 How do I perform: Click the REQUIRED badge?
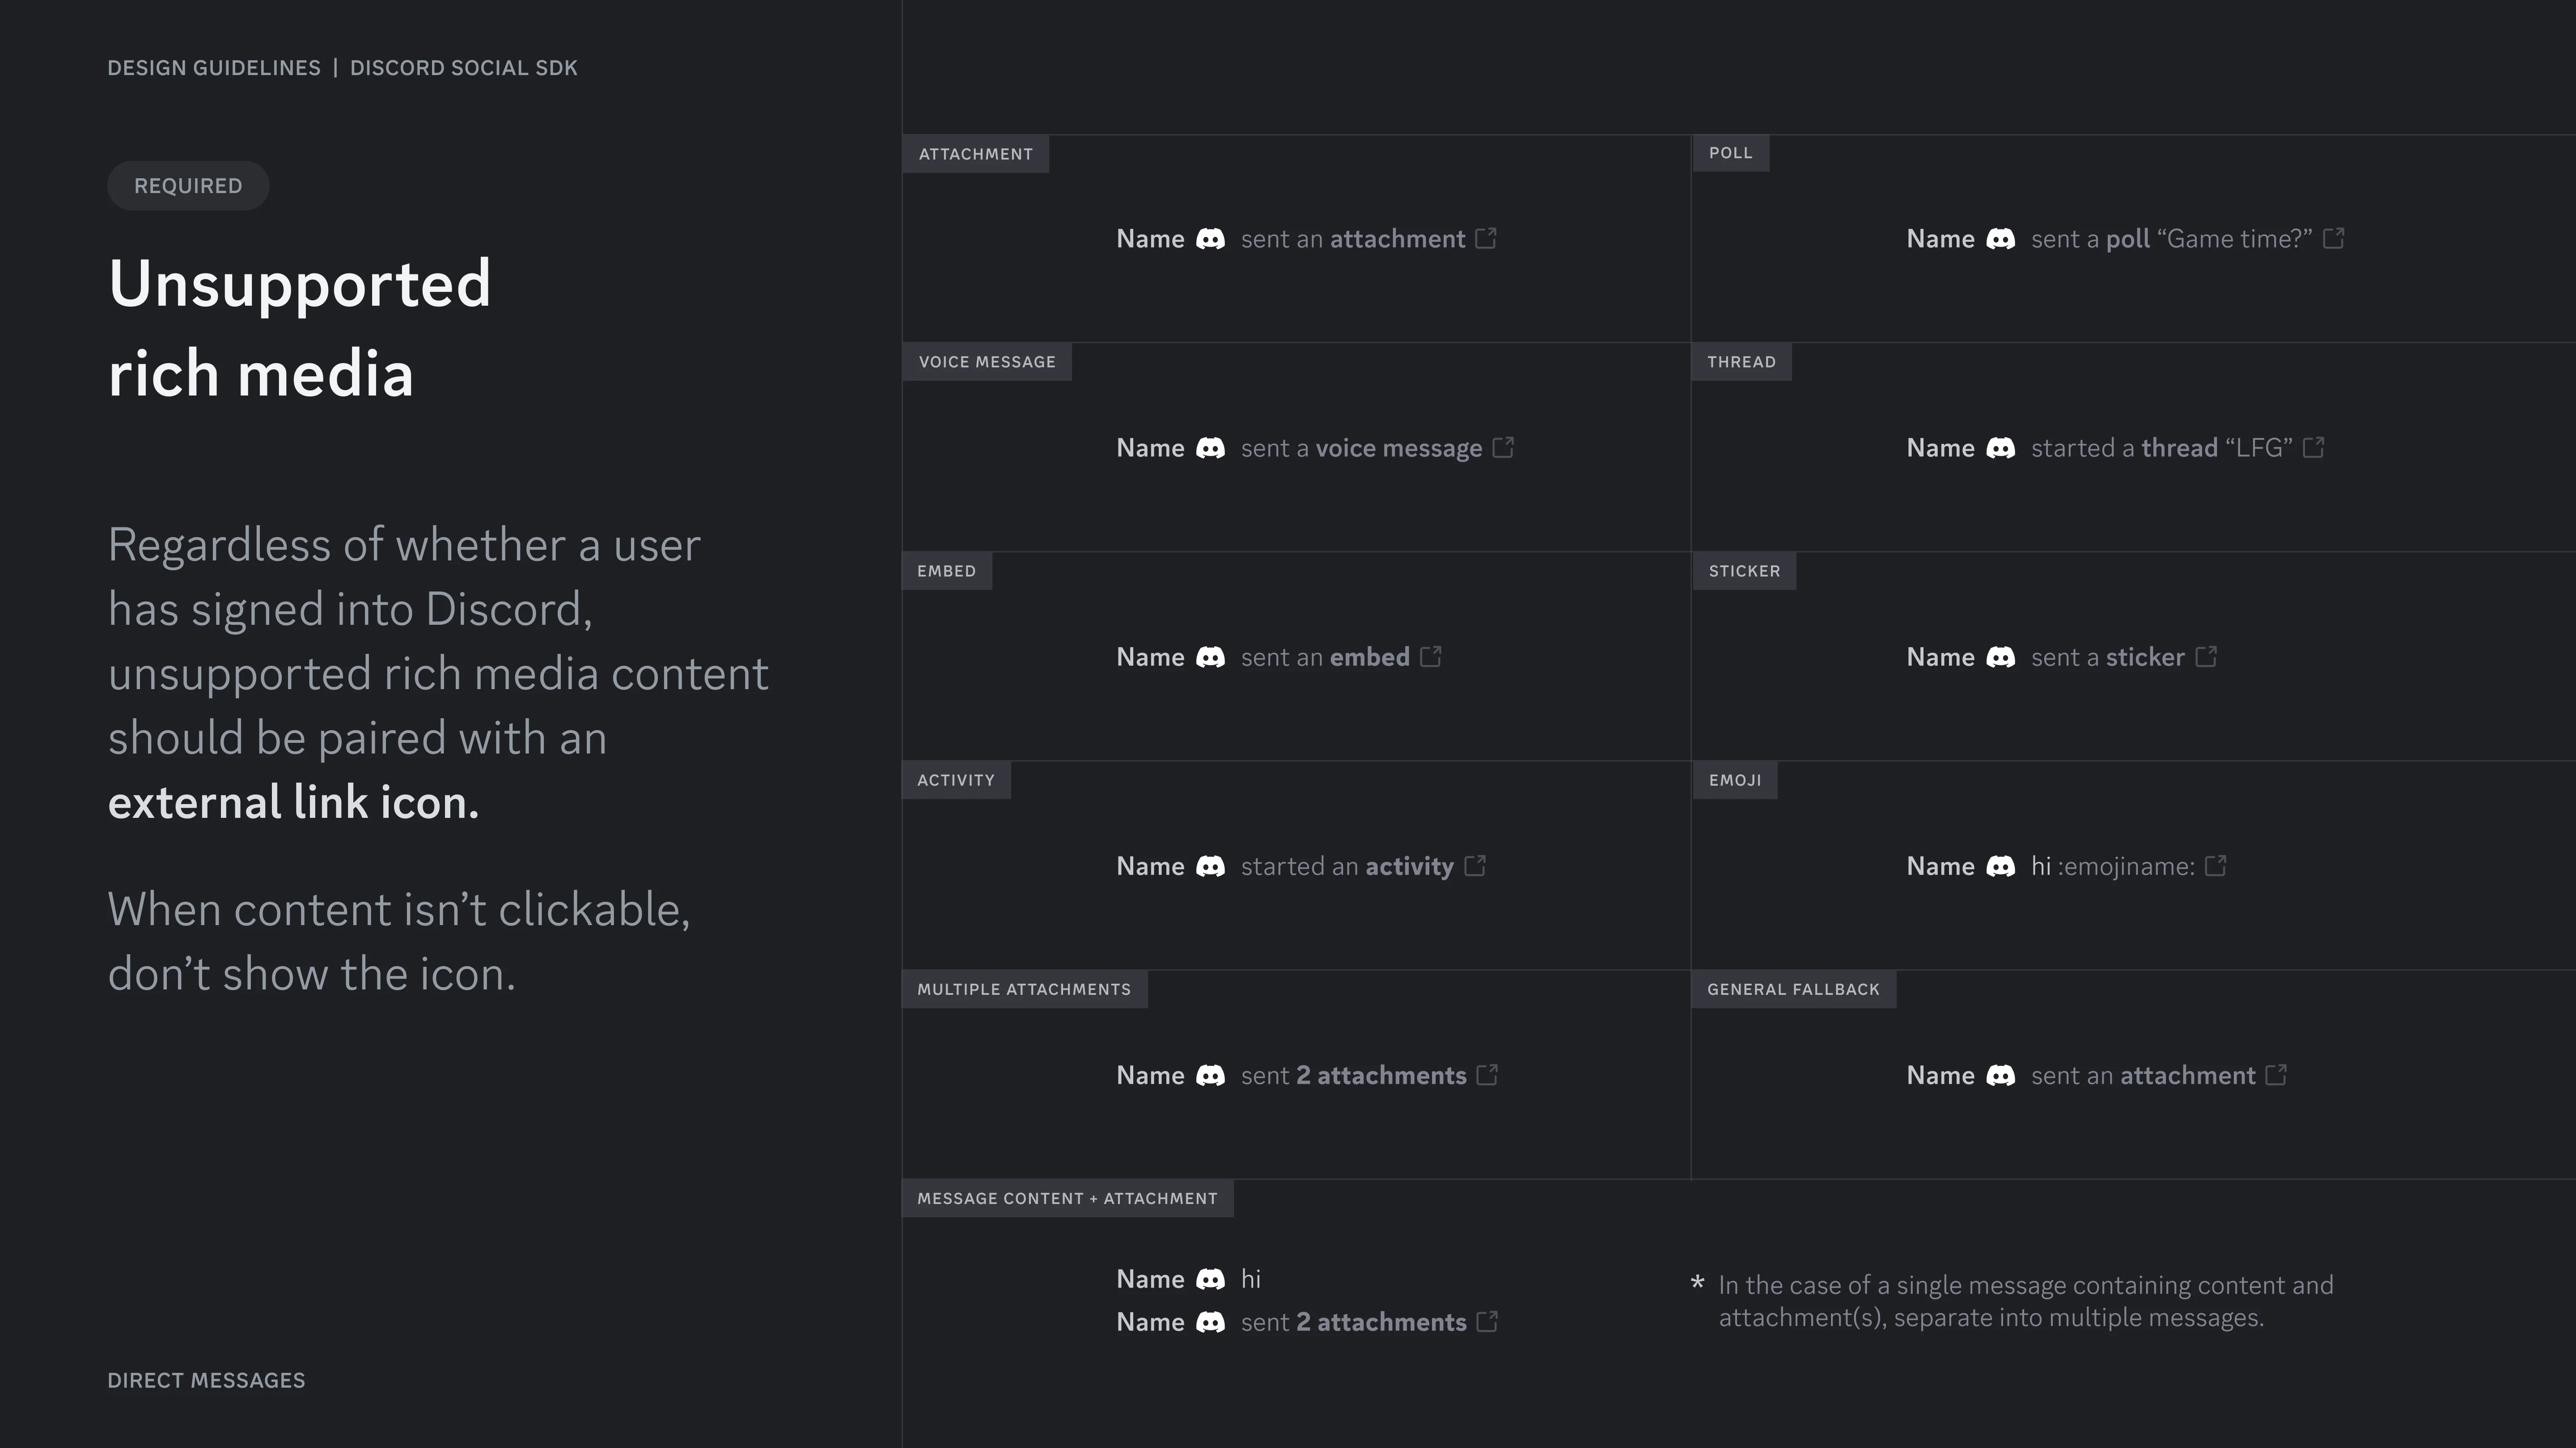(188, 186)
